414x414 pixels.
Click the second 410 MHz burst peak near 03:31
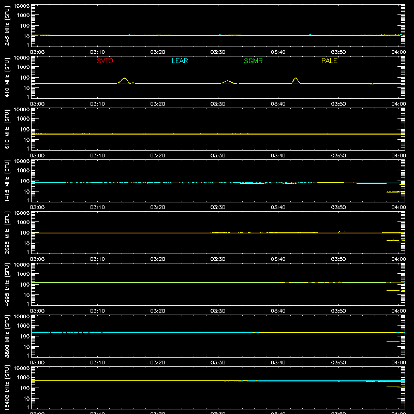click(x=228, y=81)
